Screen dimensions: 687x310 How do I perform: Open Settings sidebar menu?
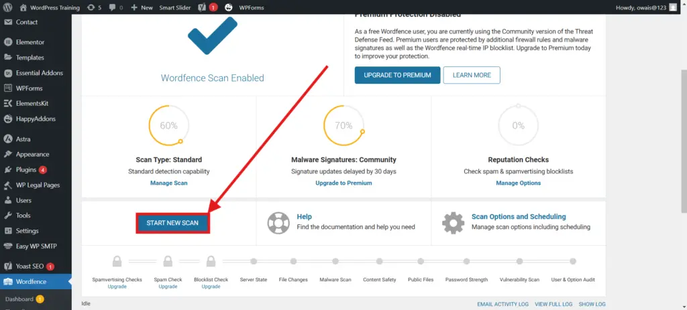coord(27,231)
